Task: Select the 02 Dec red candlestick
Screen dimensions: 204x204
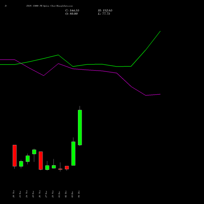Action: point(67,168)
